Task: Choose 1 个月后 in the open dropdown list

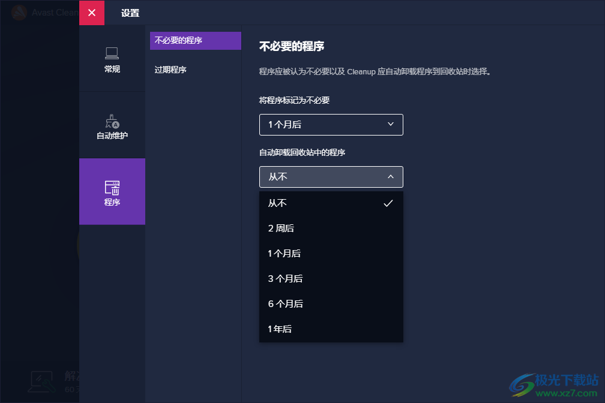Action: [331, 253]
